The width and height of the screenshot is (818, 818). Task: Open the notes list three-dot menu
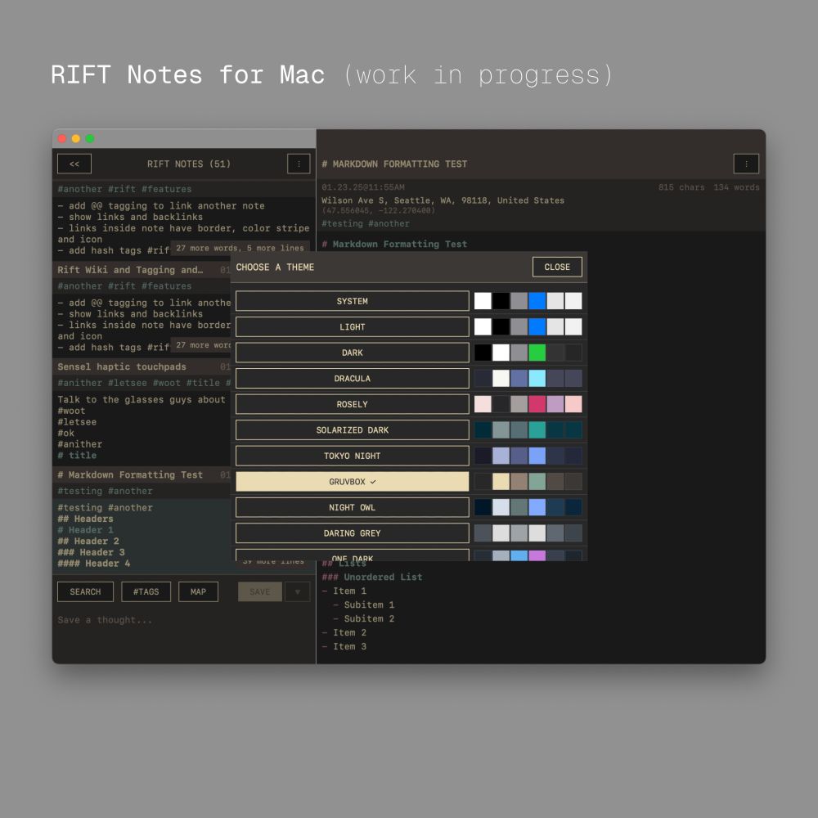coord(299,164)
